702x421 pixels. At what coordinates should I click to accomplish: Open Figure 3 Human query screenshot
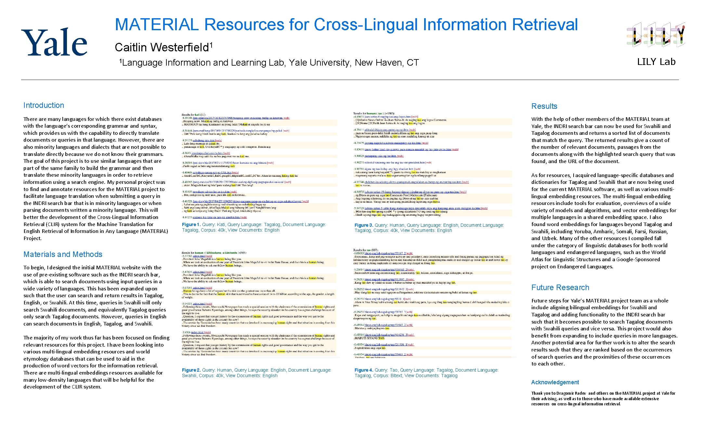[433, 165]
